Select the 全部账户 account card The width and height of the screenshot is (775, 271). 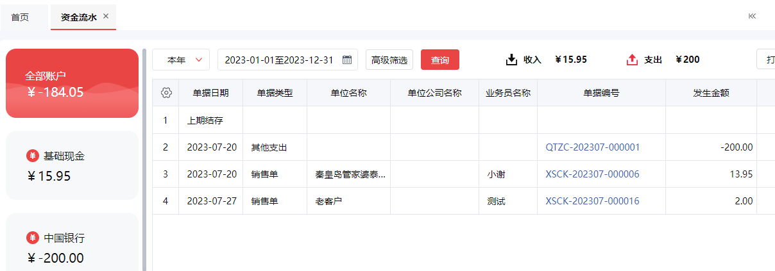tap(72, 83)
